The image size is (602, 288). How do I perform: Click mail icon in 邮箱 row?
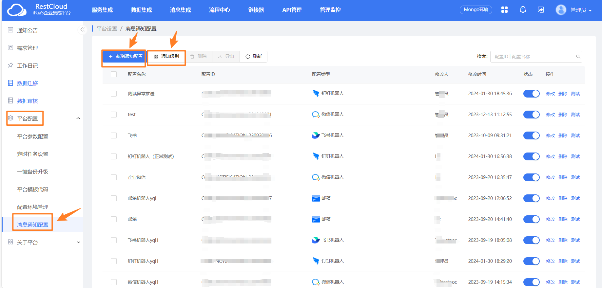tap(316, 219)
